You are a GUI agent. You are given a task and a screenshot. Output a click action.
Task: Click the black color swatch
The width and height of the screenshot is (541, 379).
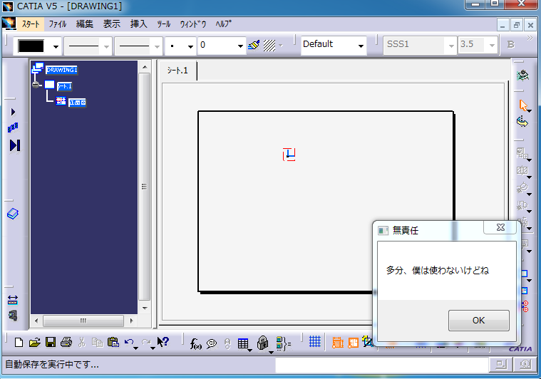tap(31, 46)
